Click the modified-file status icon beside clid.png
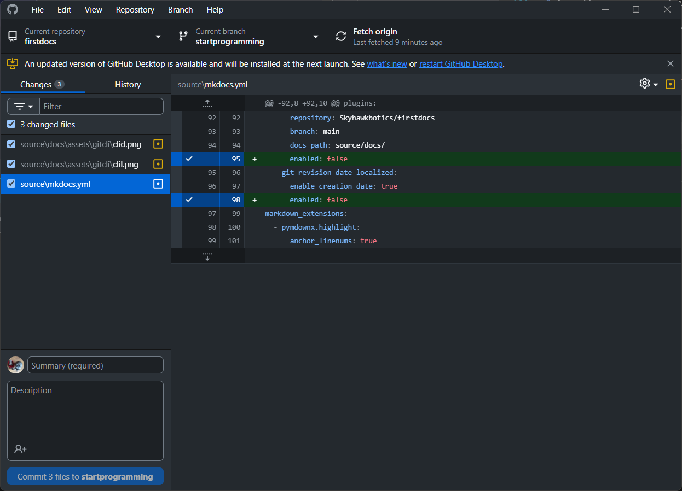The width and height of the screenshot is (682, 491). point(158,144)
